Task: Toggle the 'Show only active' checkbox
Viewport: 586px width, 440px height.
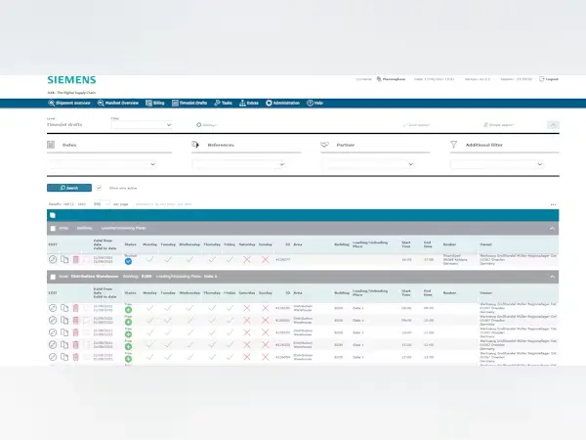Action: pyautogui.click(x=99, y=187)
